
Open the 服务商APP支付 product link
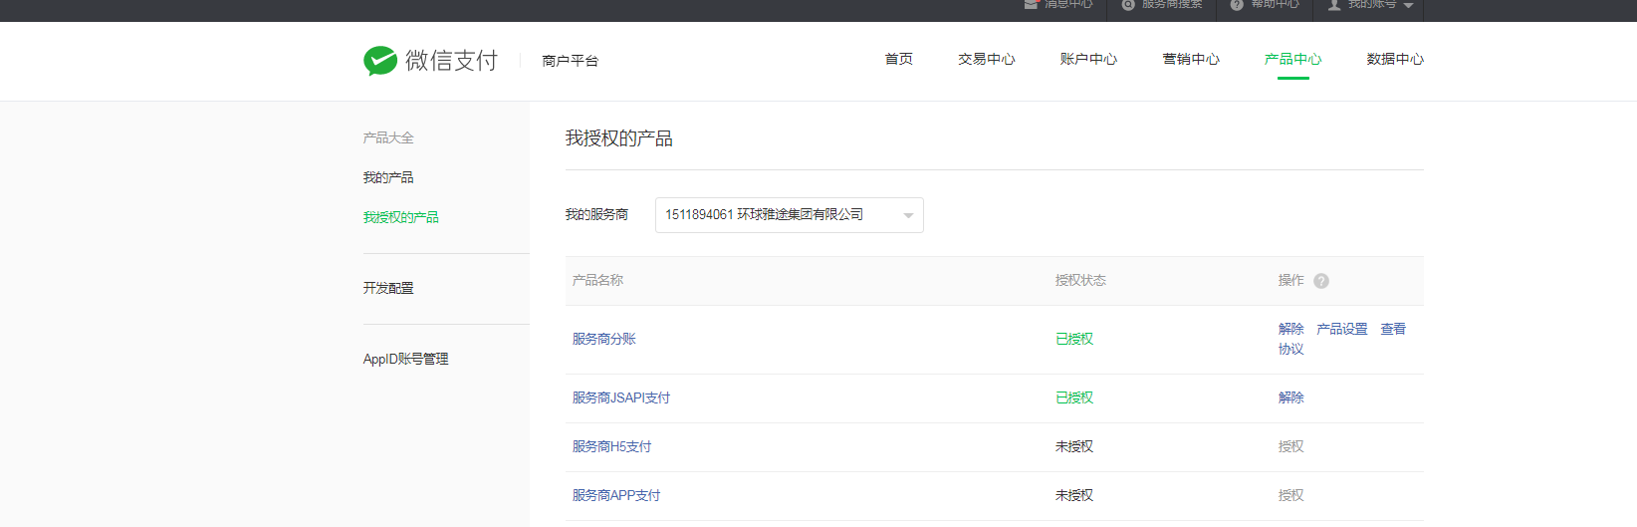616,495
